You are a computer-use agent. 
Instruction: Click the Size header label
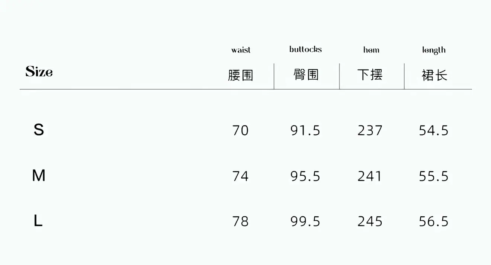(39, 71)
